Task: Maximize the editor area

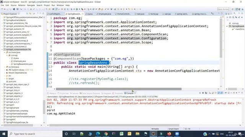Action: (x=222, y=14)
